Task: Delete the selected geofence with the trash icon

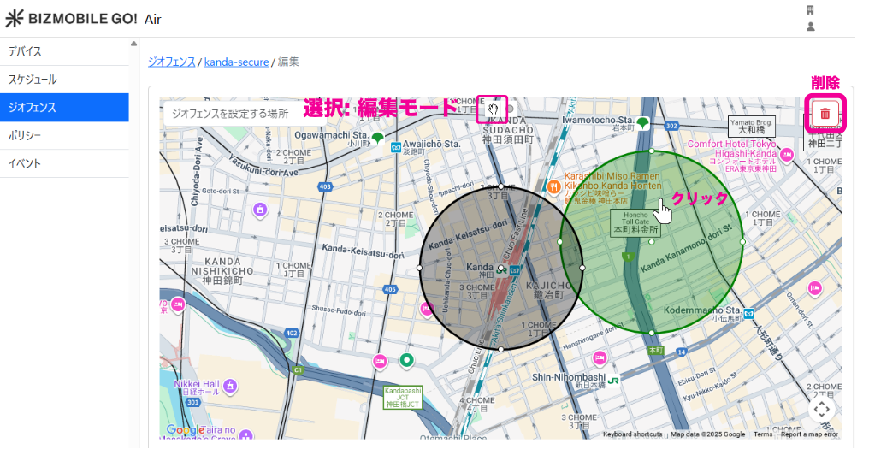Action: tap(825, 113)
